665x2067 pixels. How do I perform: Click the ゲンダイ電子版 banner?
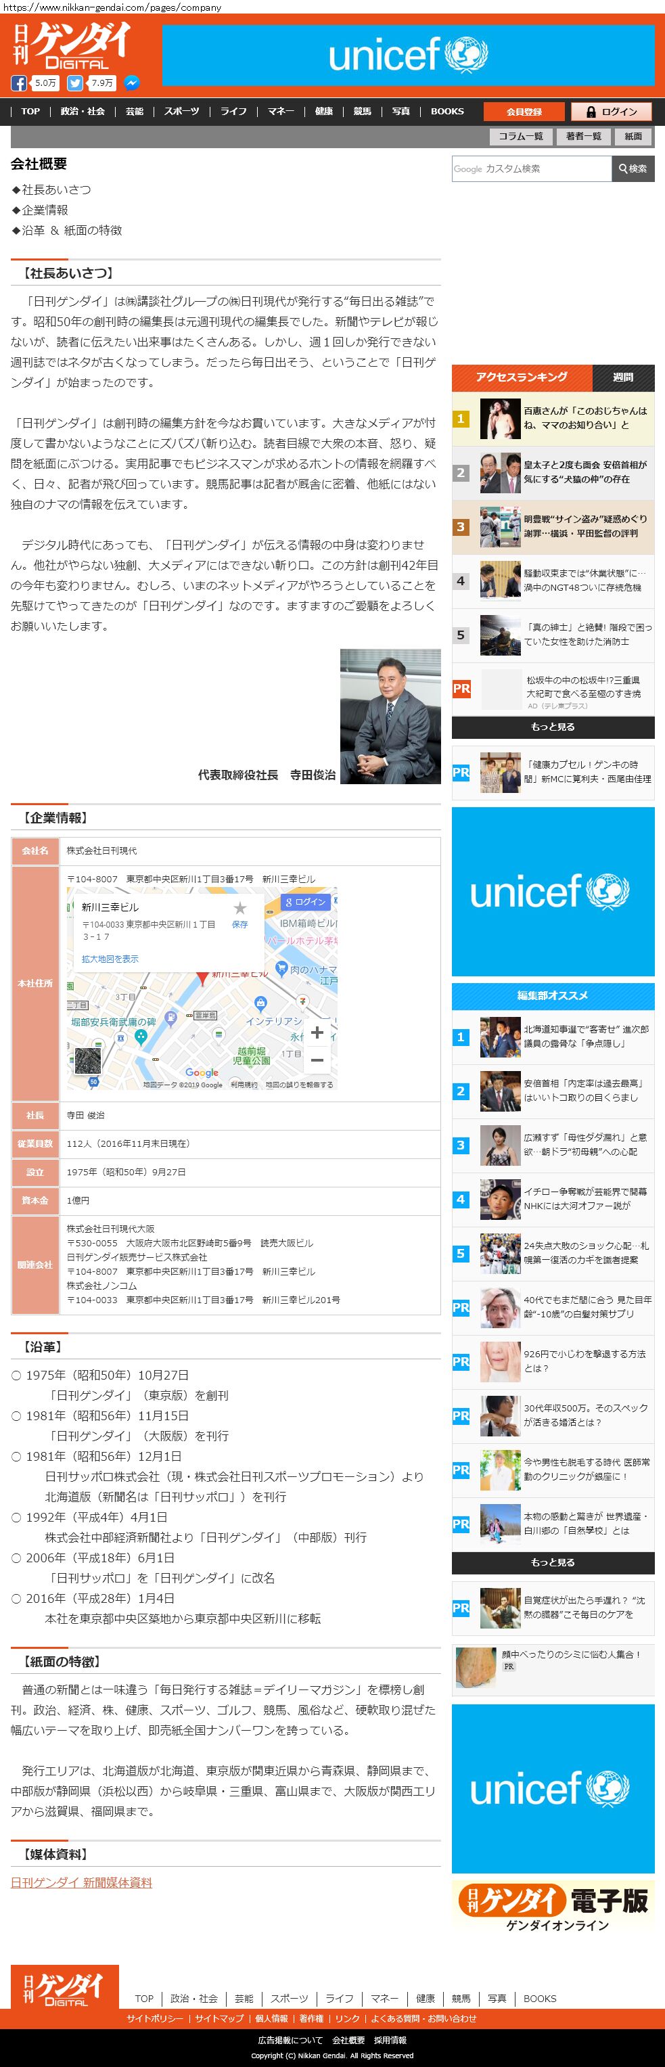click(553, 1906)
